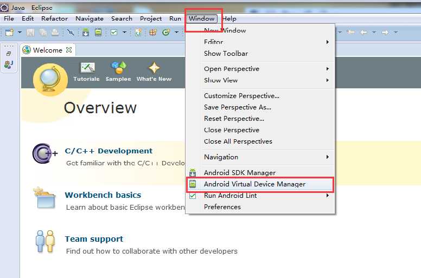Expand the Editor submenu
This screenshot has width=421, height=278.
pyautogui.click(x=260, y=42)
